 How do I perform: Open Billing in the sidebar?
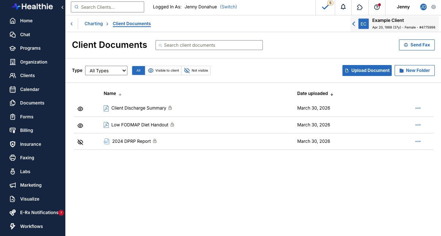point(26,130)
